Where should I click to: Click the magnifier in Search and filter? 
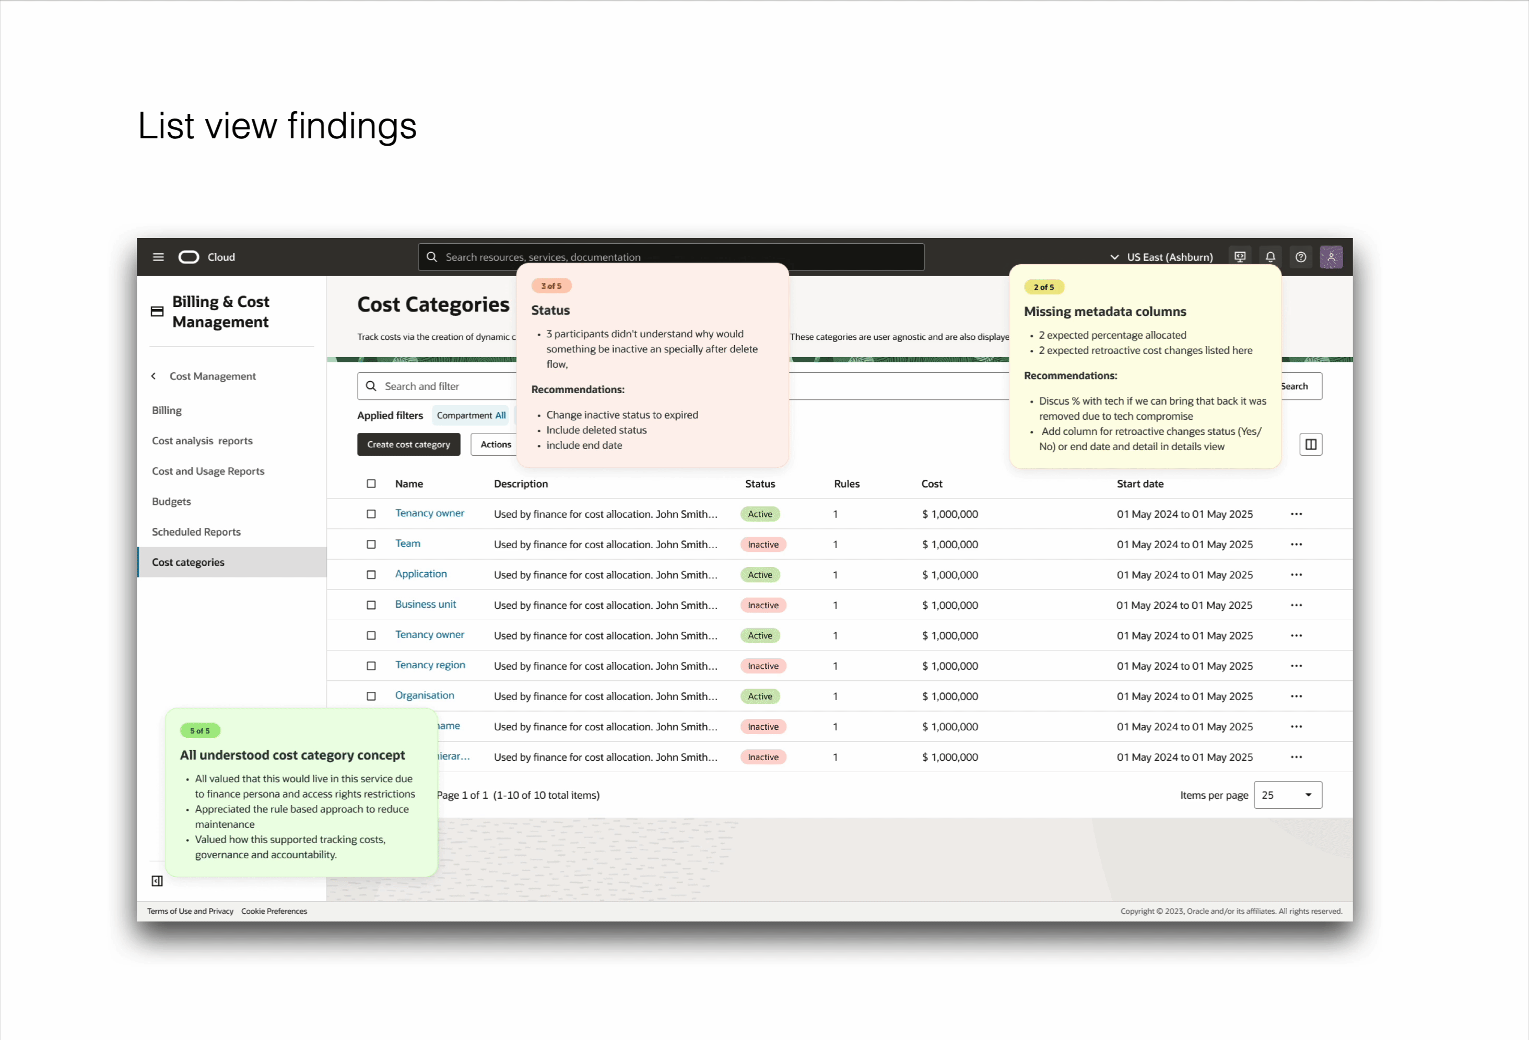371,386
